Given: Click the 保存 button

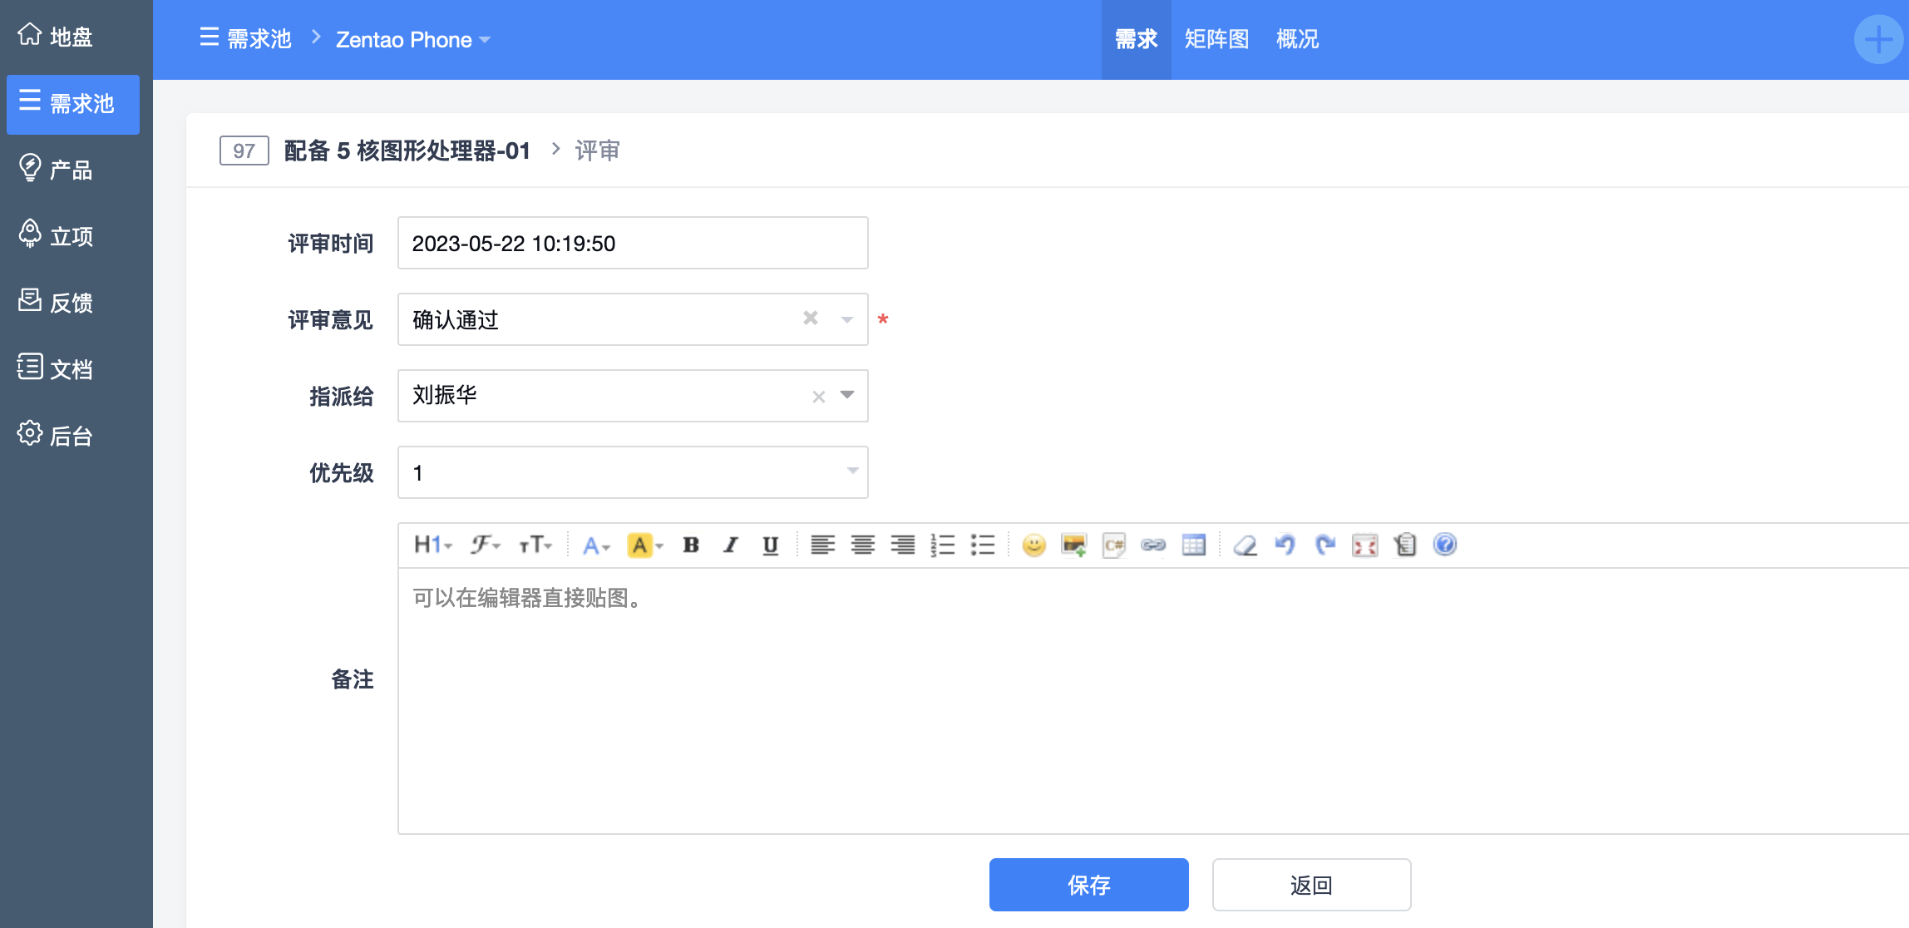Looking at the screenshot, I should click(1088, 885).
